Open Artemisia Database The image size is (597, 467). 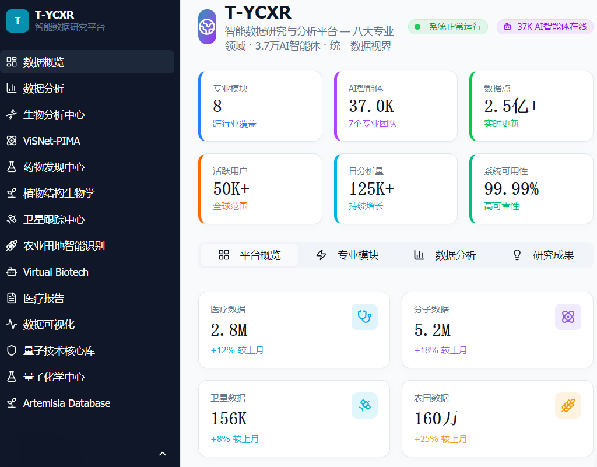[x=87, y=403]
